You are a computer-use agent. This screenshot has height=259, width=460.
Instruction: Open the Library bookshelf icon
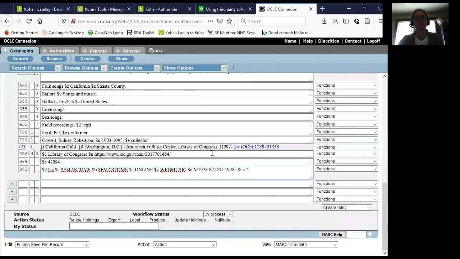(335, 21)
